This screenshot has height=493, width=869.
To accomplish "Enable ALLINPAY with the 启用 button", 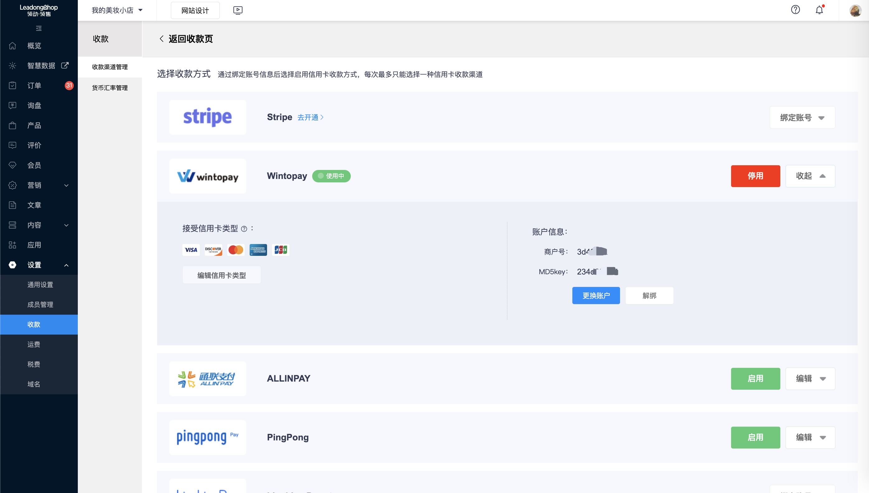I will pos(755,378).
